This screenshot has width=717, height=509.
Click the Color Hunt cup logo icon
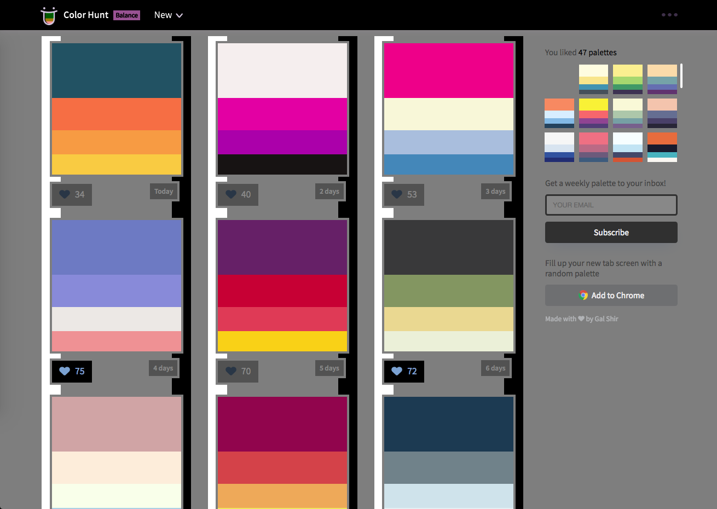(x=49, y=15)
